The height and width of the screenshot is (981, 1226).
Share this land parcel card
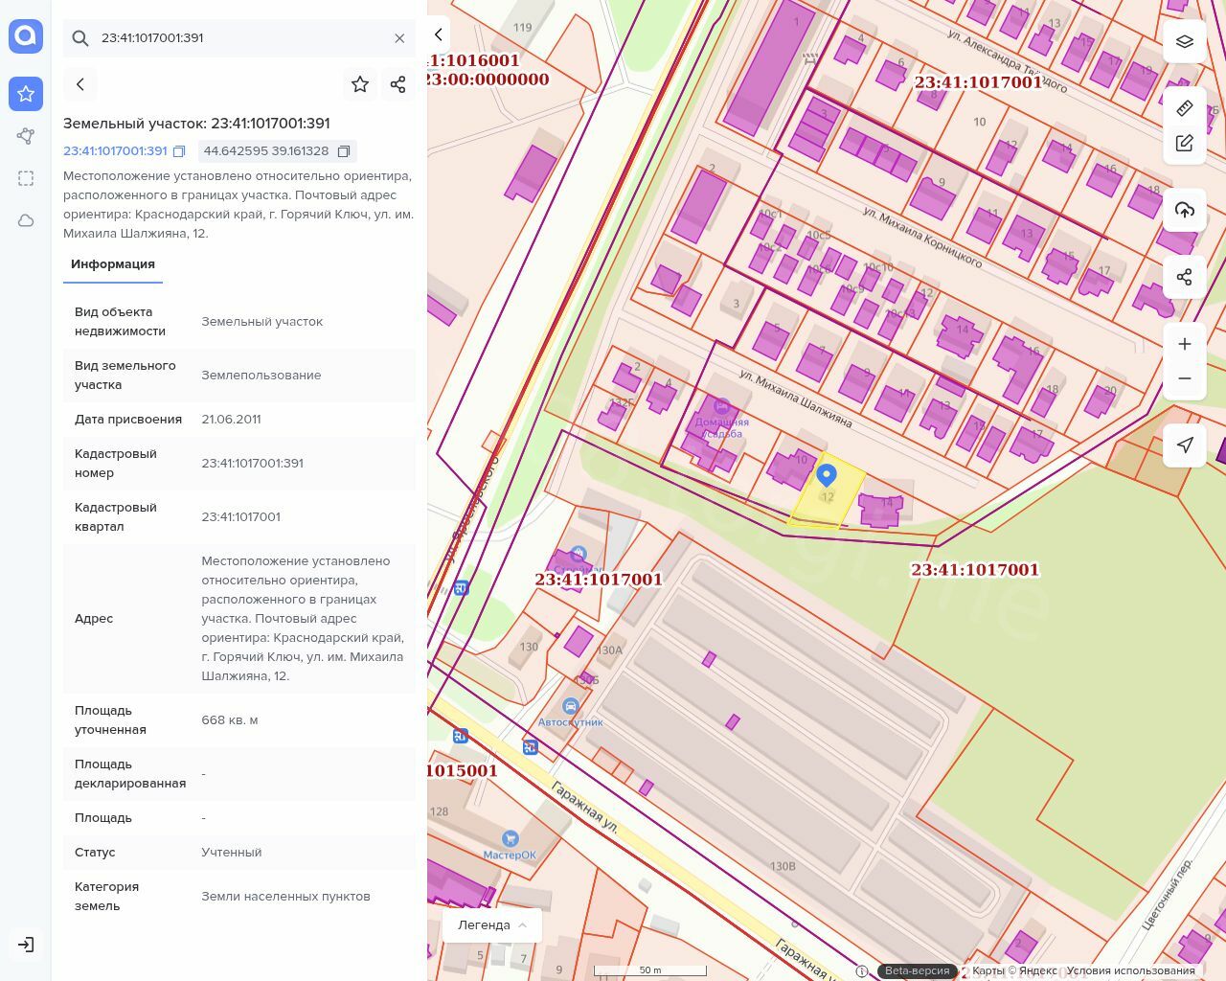pos(398,84)
